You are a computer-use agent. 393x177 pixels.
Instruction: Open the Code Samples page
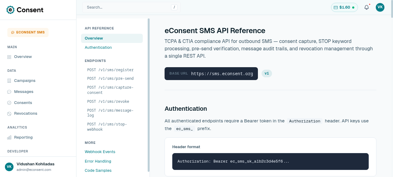coord(98,170)
